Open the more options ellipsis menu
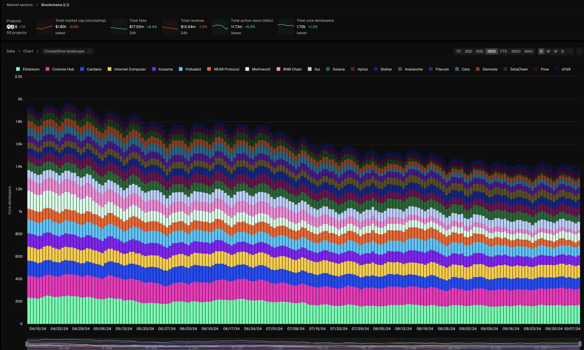Viewport: 584px width, 350px height. (578, 51)
